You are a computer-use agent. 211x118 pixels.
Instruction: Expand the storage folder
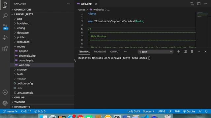point(42,69)
